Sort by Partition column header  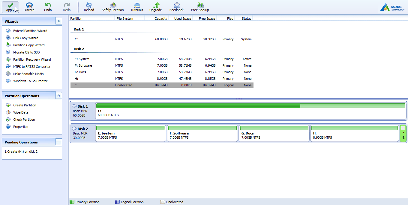(92, 18)
